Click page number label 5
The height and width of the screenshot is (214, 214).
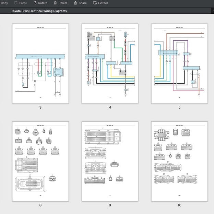coord(179,108)
